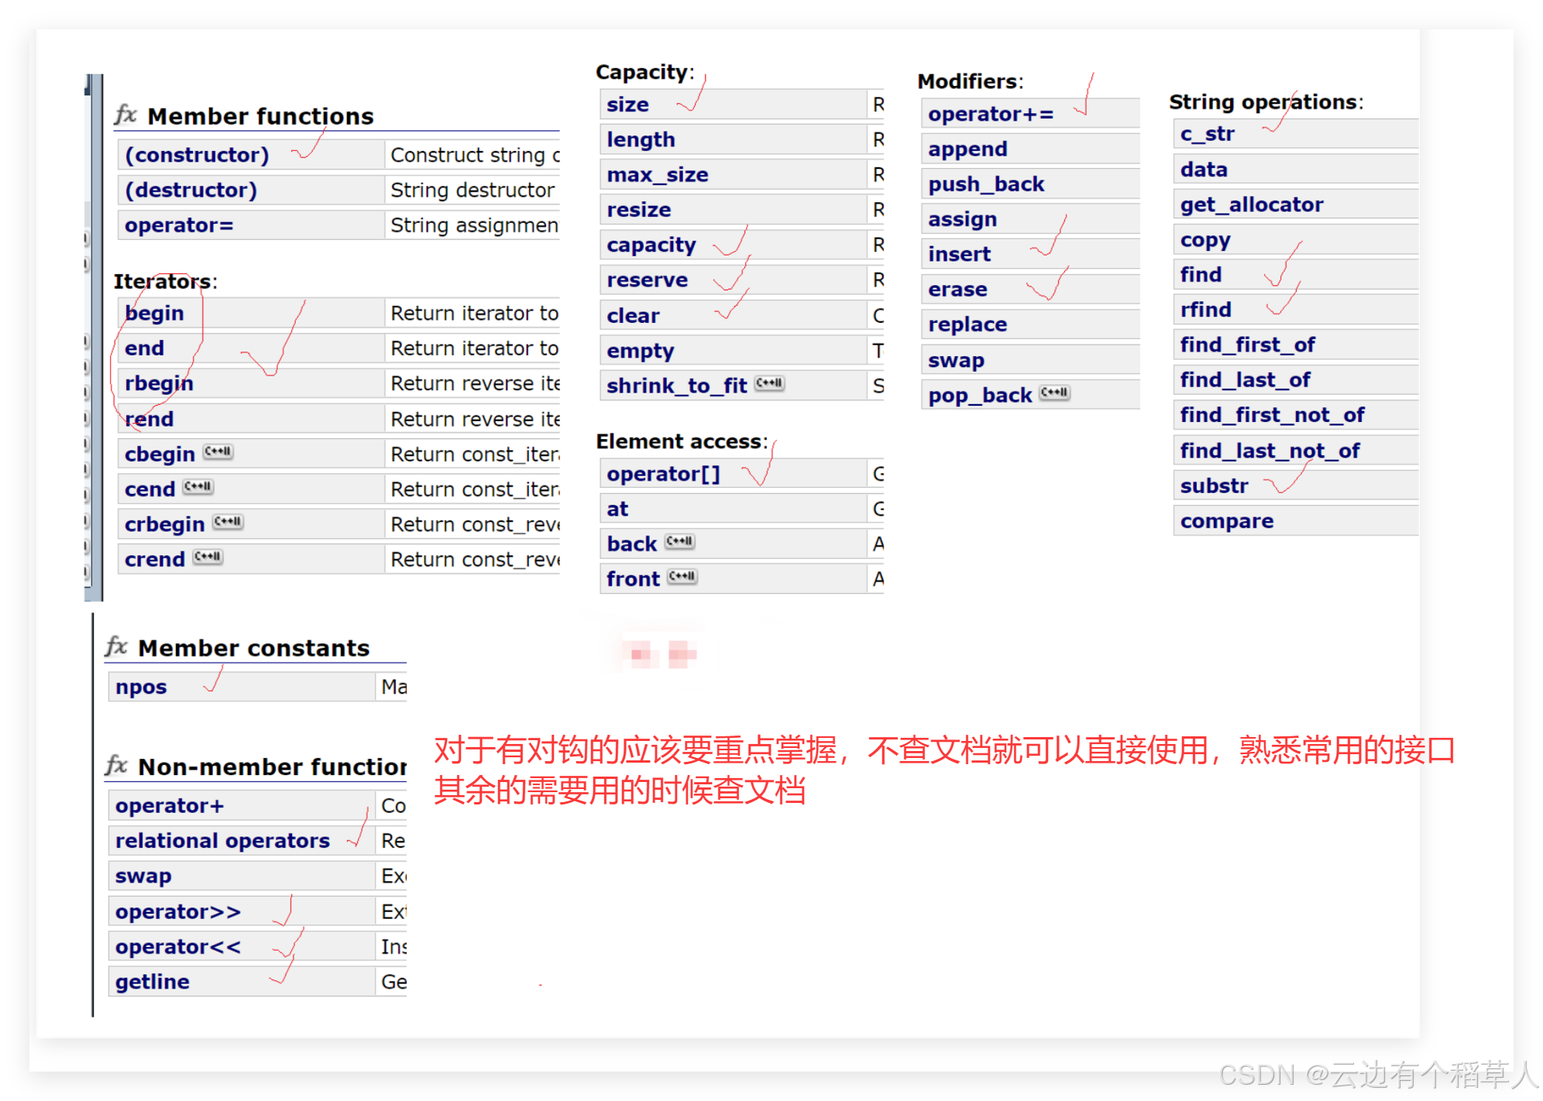
Task: Click the C++11 badge next to crend
Action: coord(208,557)
